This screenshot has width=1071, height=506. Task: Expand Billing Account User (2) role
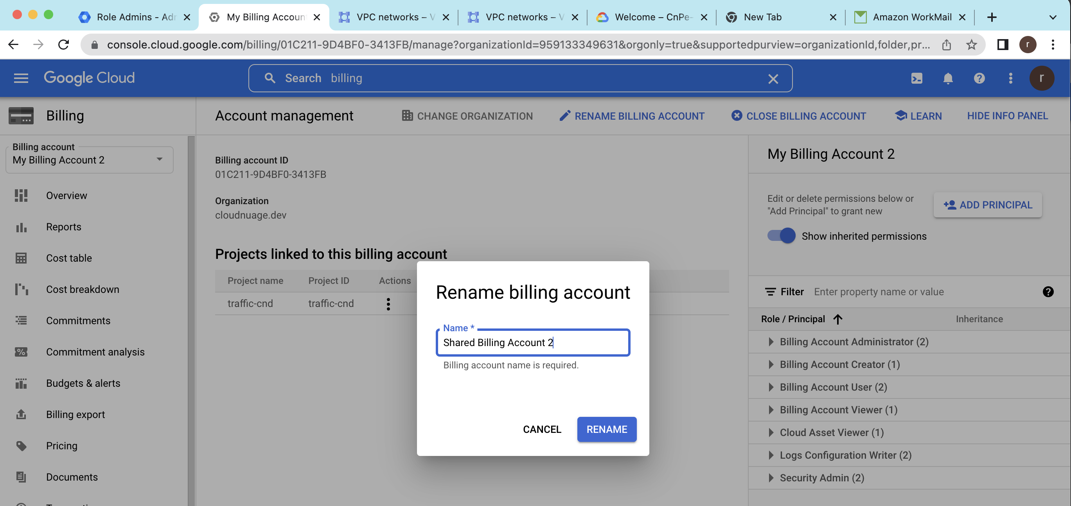click(771, 387)
